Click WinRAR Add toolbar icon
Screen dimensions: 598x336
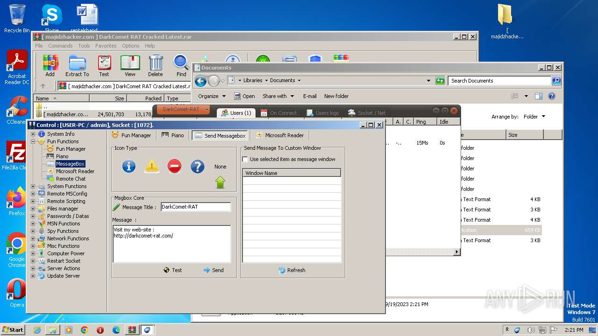click(50, 66)
